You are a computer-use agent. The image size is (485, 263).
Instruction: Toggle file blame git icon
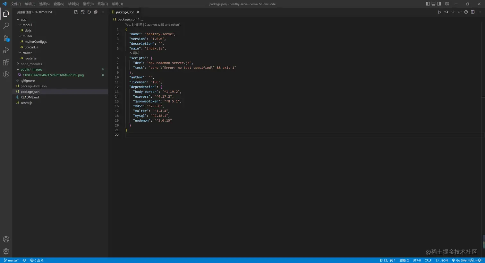point(466,12)
